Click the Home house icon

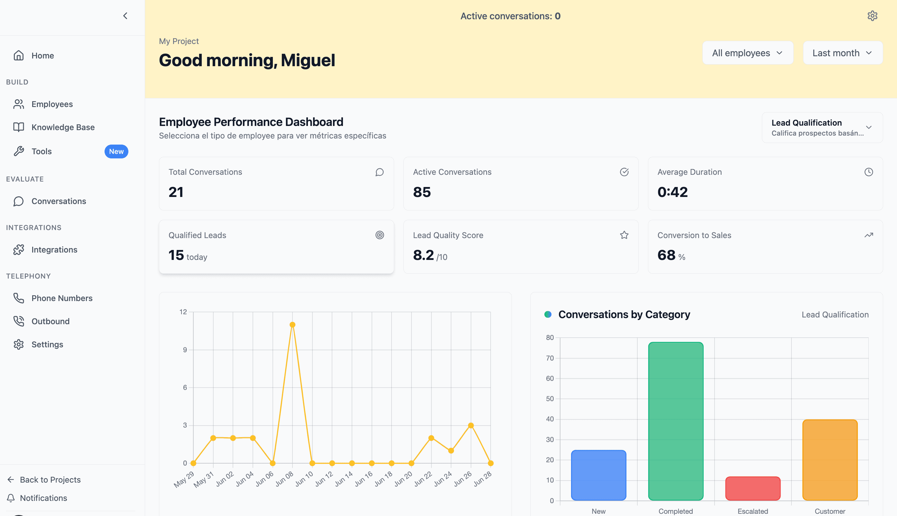click(18, 56)
